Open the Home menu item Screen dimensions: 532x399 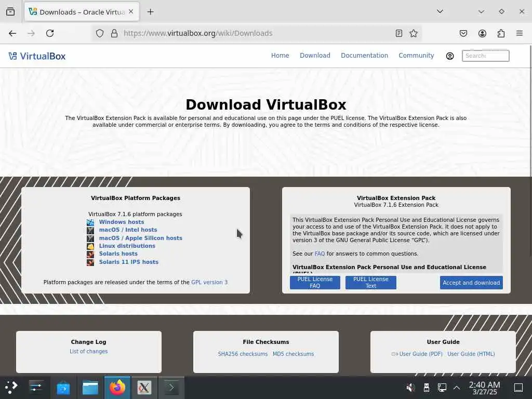point(280,55)
